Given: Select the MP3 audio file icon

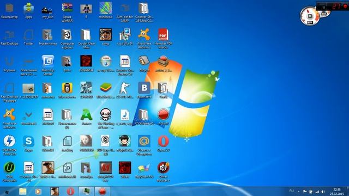Looking at the screenshot, I should 125,118.
